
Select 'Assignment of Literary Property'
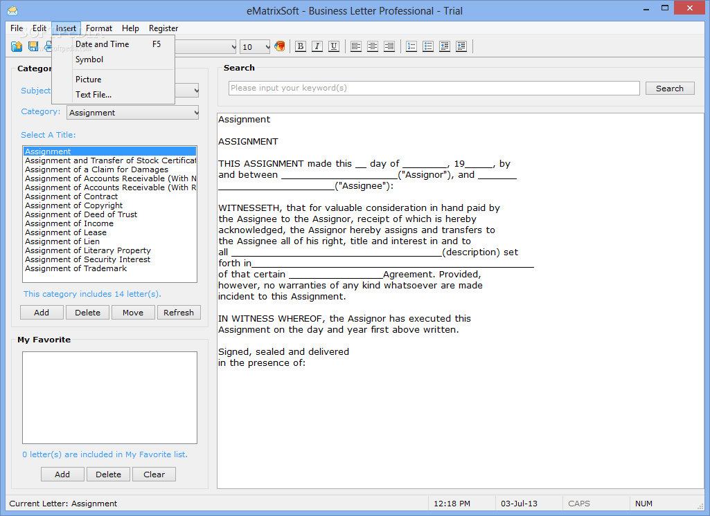pos(110,250)
